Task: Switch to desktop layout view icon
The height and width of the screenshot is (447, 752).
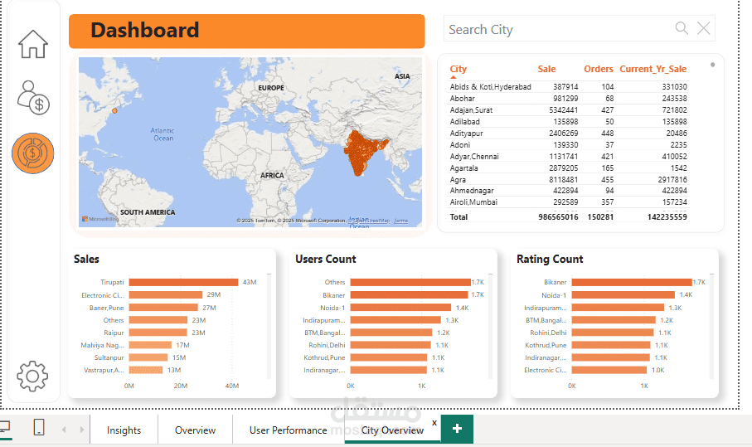Action: pos(5,426)
